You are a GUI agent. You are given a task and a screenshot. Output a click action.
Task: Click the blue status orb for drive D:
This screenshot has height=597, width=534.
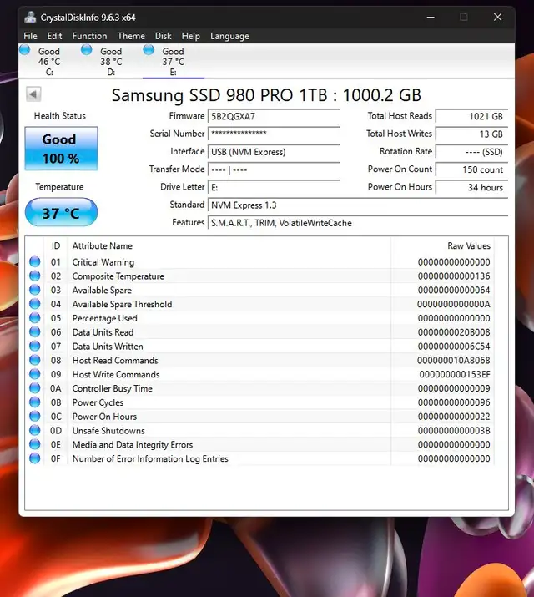(87, 50)
